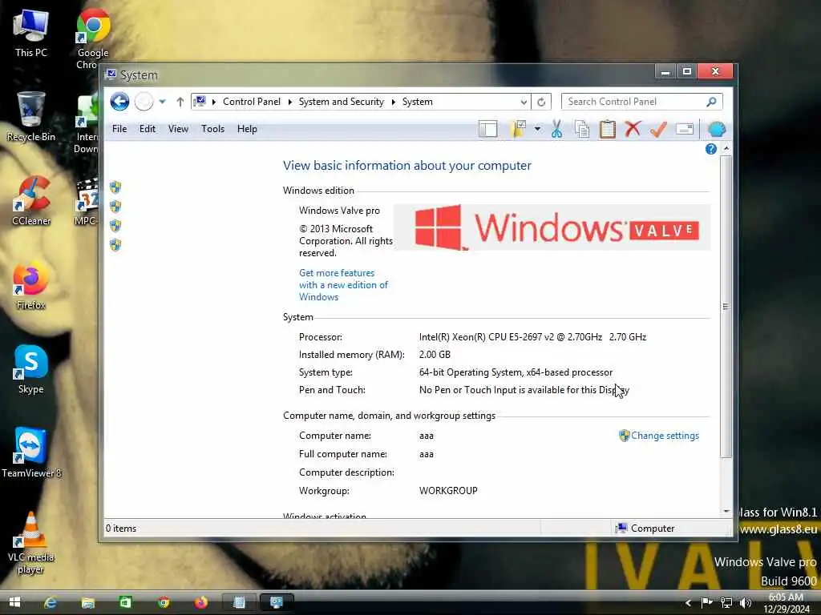
Task: Click the search magnifier icon
Action: point(711,102)
